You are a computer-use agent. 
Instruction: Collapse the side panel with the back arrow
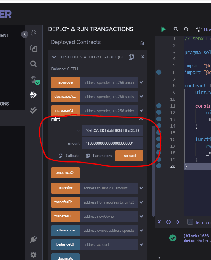(25, 34)
